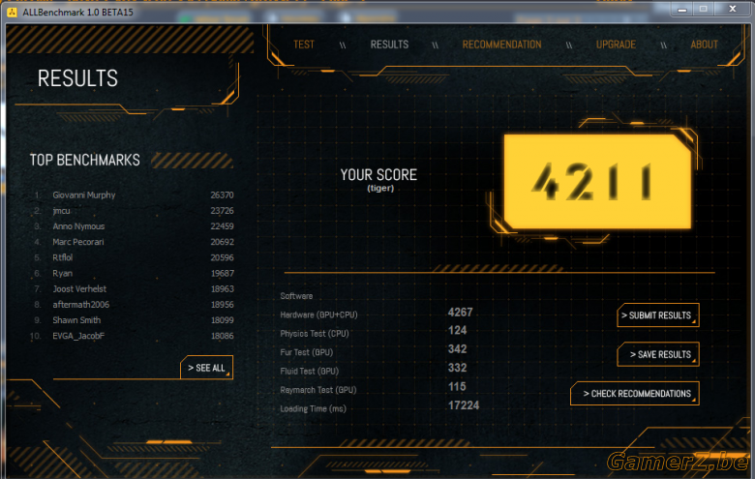Screen dimensions: 755x479
Task: Click the SUBMIT RESULTS button
Action: pyautogui.click(x=658, y=315)
